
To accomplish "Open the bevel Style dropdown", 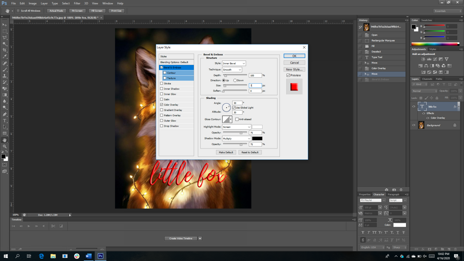I will tap(234, 63).
